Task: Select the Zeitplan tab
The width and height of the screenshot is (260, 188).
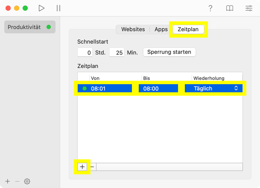Action: click(188, 29)
